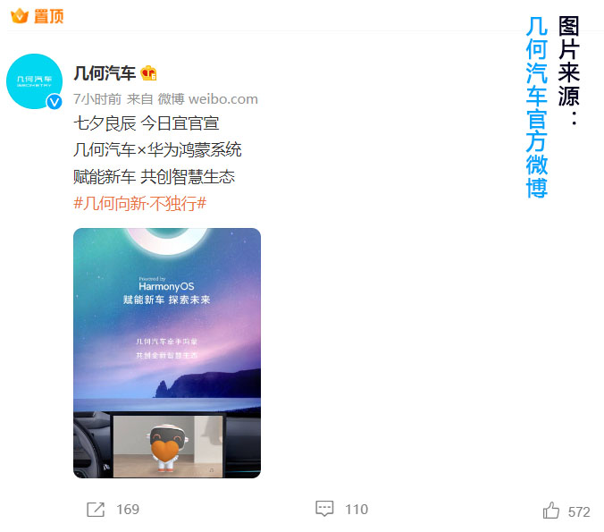
Task: Click the like count 572
Action: pyautogui.click(x=579, y=512)
